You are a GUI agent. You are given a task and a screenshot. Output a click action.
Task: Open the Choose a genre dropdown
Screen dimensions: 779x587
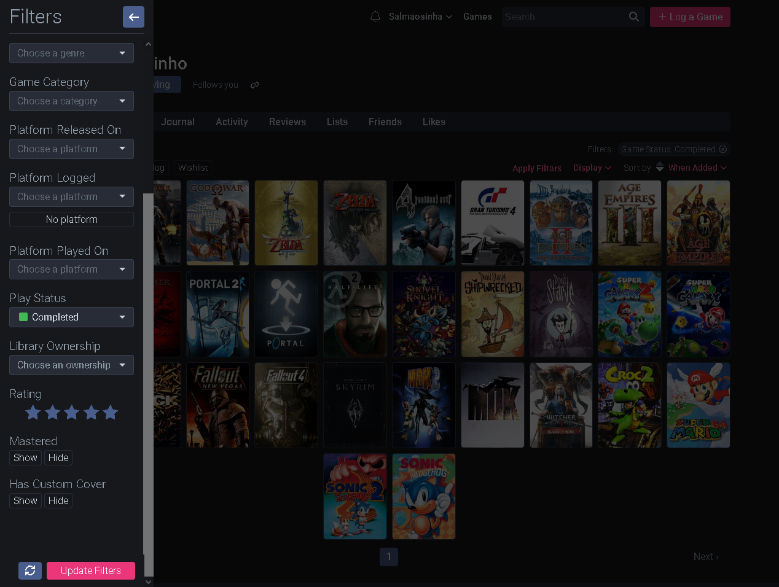pyautogui.click(x=71, y=53)
